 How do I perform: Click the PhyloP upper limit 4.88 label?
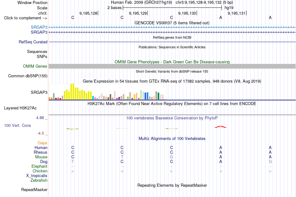pos(40,118)
